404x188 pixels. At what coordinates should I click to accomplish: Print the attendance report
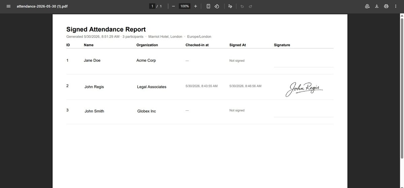click(386, 6)
